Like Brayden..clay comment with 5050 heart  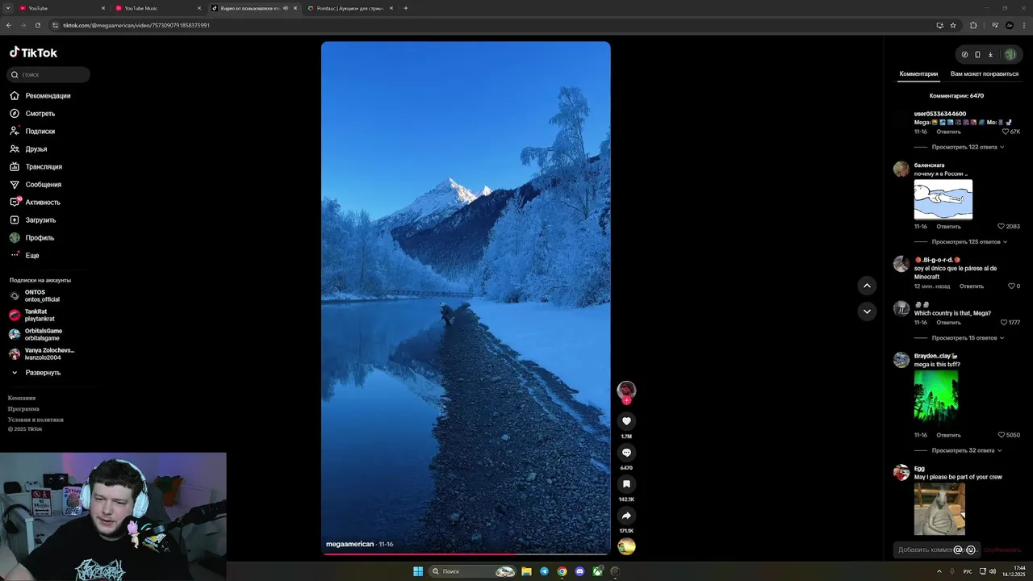[1002, 435]
